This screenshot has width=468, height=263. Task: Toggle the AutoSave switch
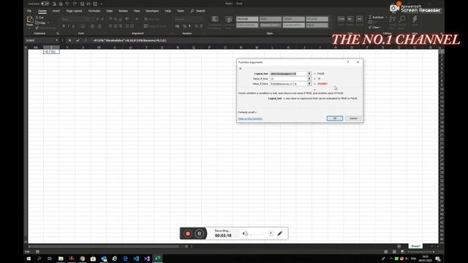click(x=45, y=4)
